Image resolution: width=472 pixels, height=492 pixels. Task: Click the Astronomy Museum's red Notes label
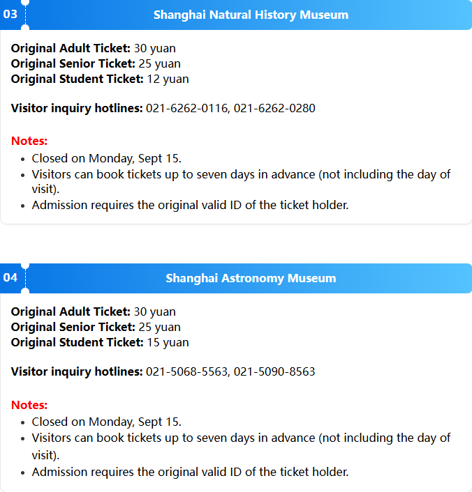point(29,405)
